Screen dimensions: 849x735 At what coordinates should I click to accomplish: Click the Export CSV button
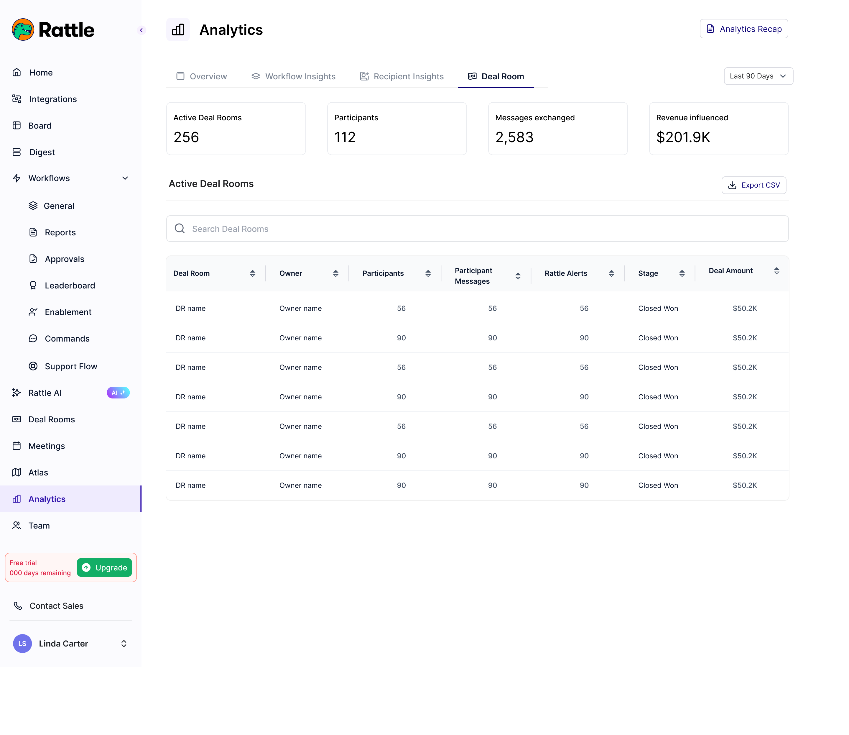pos(753,185)
